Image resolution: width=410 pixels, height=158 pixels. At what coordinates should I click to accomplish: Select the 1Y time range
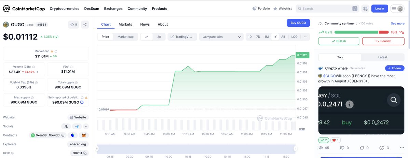tap(275, 37)
